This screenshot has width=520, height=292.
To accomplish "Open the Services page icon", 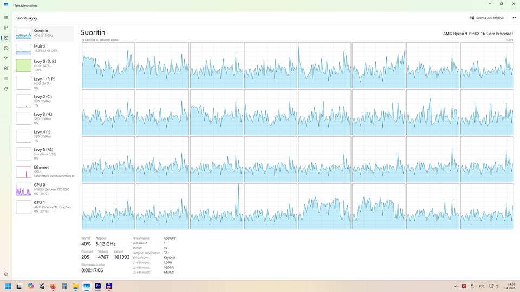I will (6, 89).
